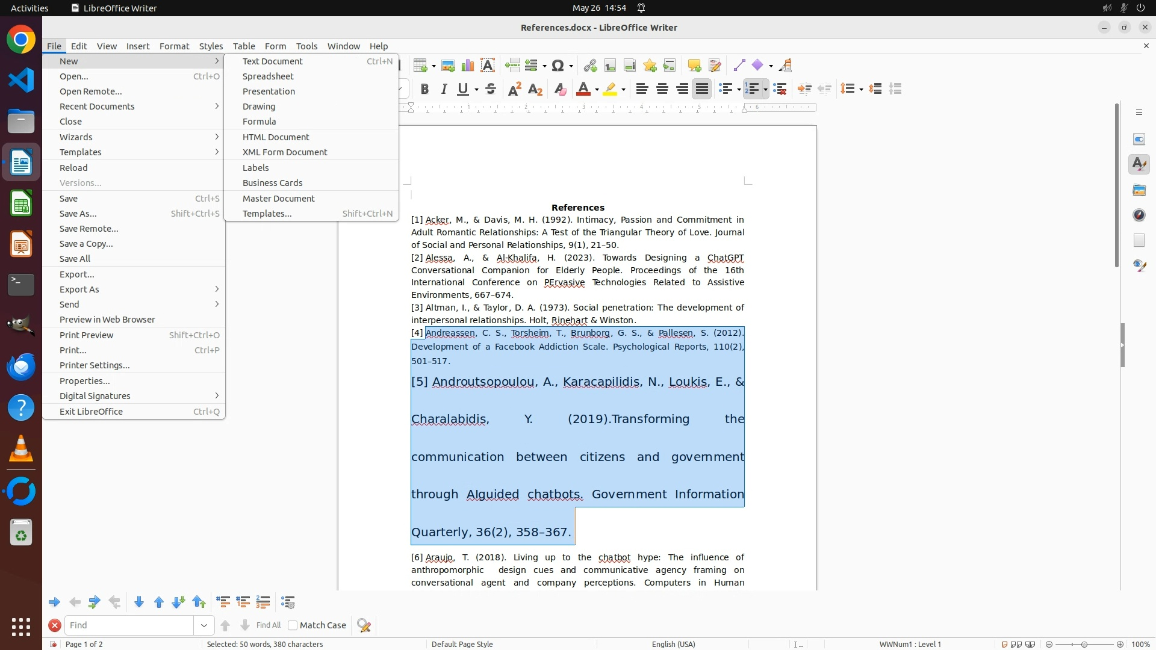
Task: Open the Find history dropdown
Action: coord(204,625)
